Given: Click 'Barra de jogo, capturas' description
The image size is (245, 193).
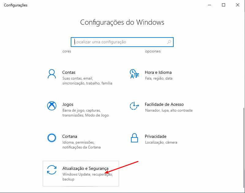Looking at the screenshot, I should click(x=86, y=113).
